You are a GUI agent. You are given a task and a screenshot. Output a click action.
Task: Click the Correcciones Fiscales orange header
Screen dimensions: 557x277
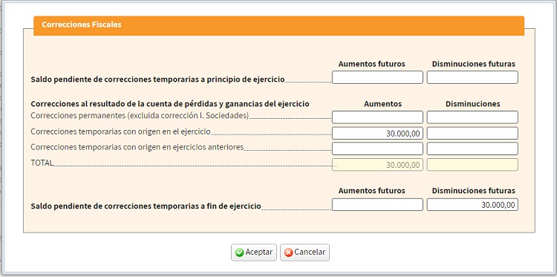(x=278, y=25)
